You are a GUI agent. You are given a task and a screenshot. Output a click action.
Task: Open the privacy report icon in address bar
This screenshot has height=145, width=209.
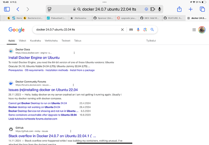(x=146, y=9)
